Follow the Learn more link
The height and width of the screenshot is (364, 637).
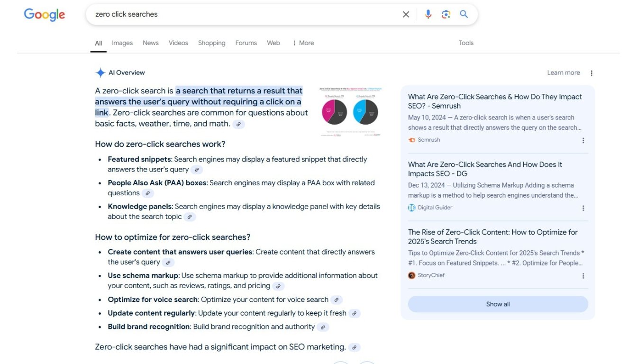(x=563, y=73)
